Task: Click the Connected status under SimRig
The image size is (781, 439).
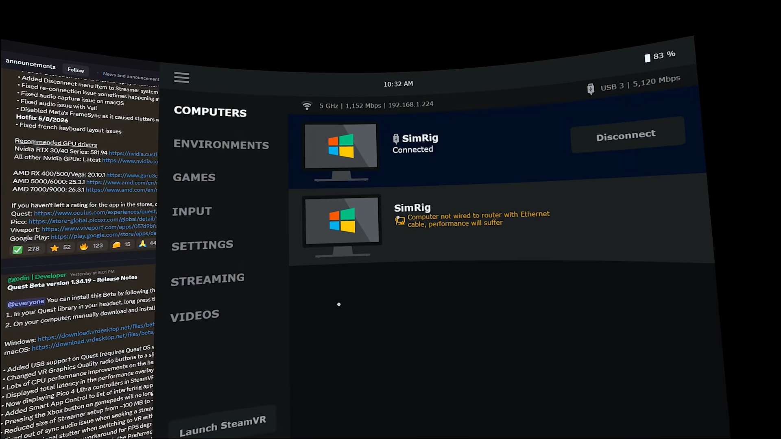Action: (413, 150)
